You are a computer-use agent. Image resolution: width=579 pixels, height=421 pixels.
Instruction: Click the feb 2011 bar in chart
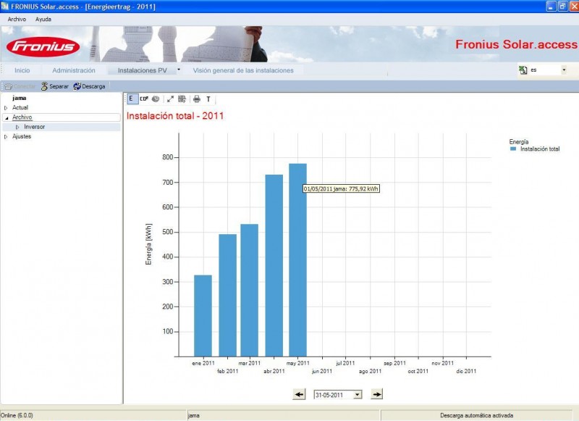pos(227,296)
